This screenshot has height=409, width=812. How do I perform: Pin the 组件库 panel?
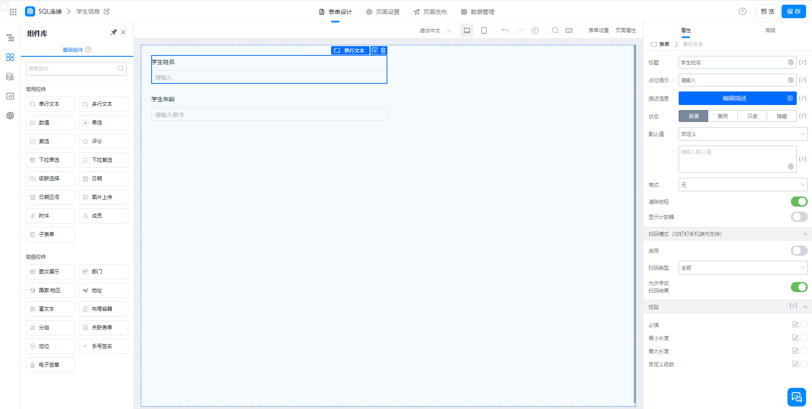click(x=114, y=32)
